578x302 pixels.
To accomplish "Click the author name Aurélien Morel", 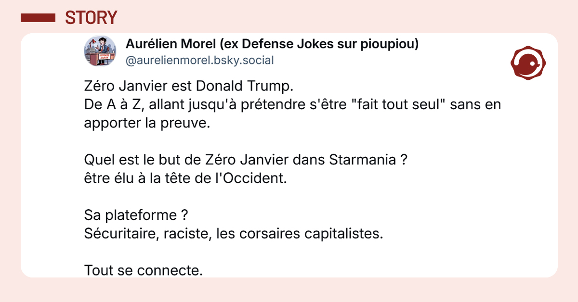I will [x=168, y=44].
